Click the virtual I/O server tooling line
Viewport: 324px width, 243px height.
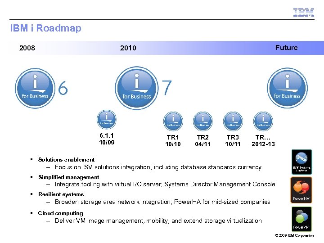tap(165, 184)
